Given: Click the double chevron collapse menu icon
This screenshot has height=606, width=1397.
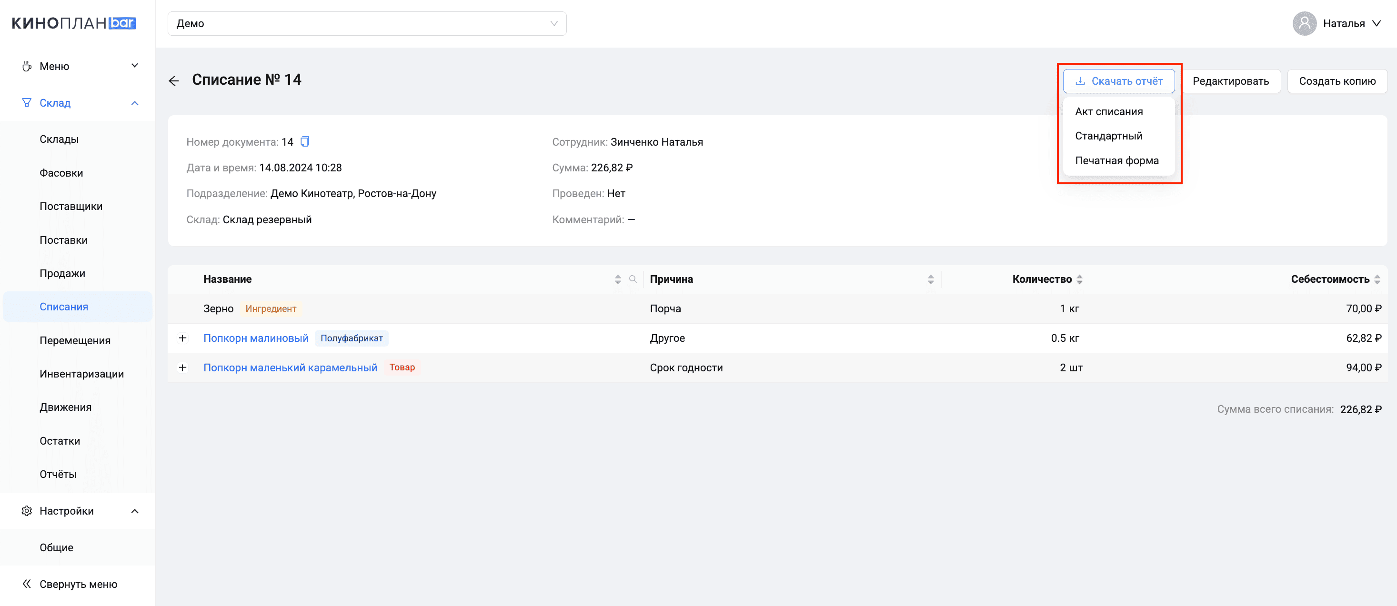Looking at the screenshot, I should (27, 584).
